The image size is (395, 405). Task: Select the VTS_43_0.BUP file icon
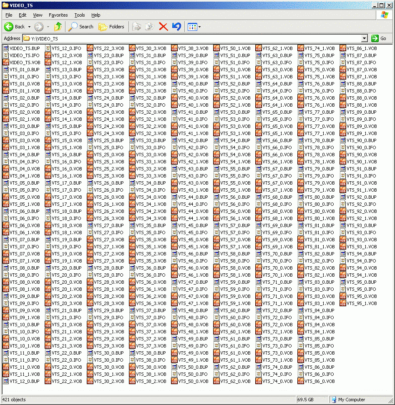(x=174, y=169)
